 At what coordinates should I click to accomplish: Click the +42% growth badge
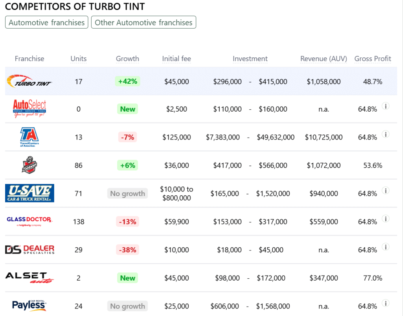tap(128, 81)
